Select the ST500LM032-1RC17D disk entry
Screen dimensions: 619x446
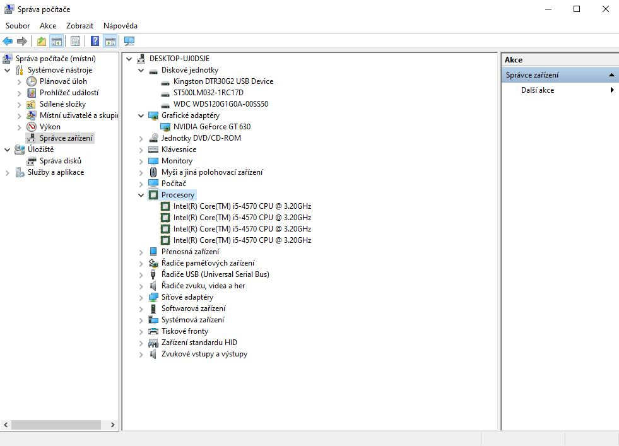[x=208, y=93]
